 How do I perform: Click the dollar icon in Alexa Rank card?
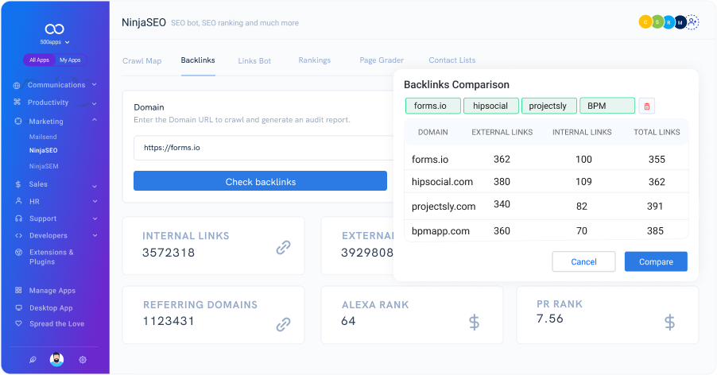pos(474,323)
